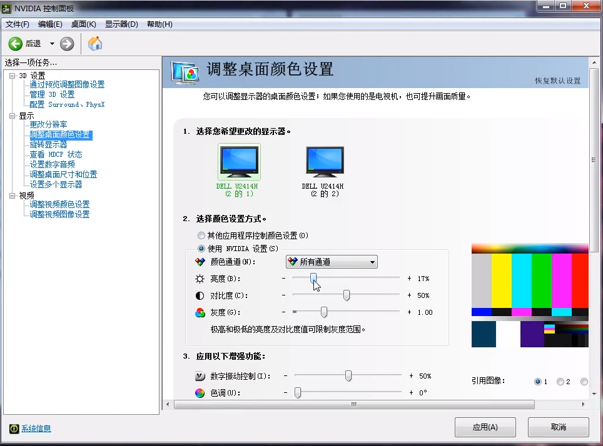Screen dimensions: 603x446
Task: Open 通过预览调整图像设置 in the tree
Action: (x=68, y=84)
